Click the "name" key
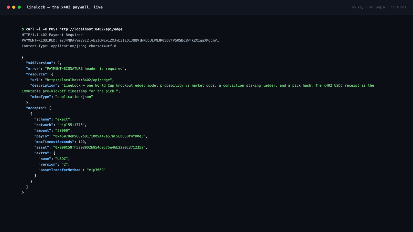The width and height of the screenshot is (413, 232). [x=45, y=159]
